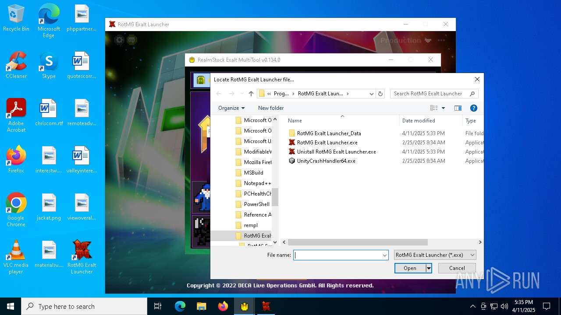
Task: Open settings gear in RotMG Launcher window
Action: point(119,40)
